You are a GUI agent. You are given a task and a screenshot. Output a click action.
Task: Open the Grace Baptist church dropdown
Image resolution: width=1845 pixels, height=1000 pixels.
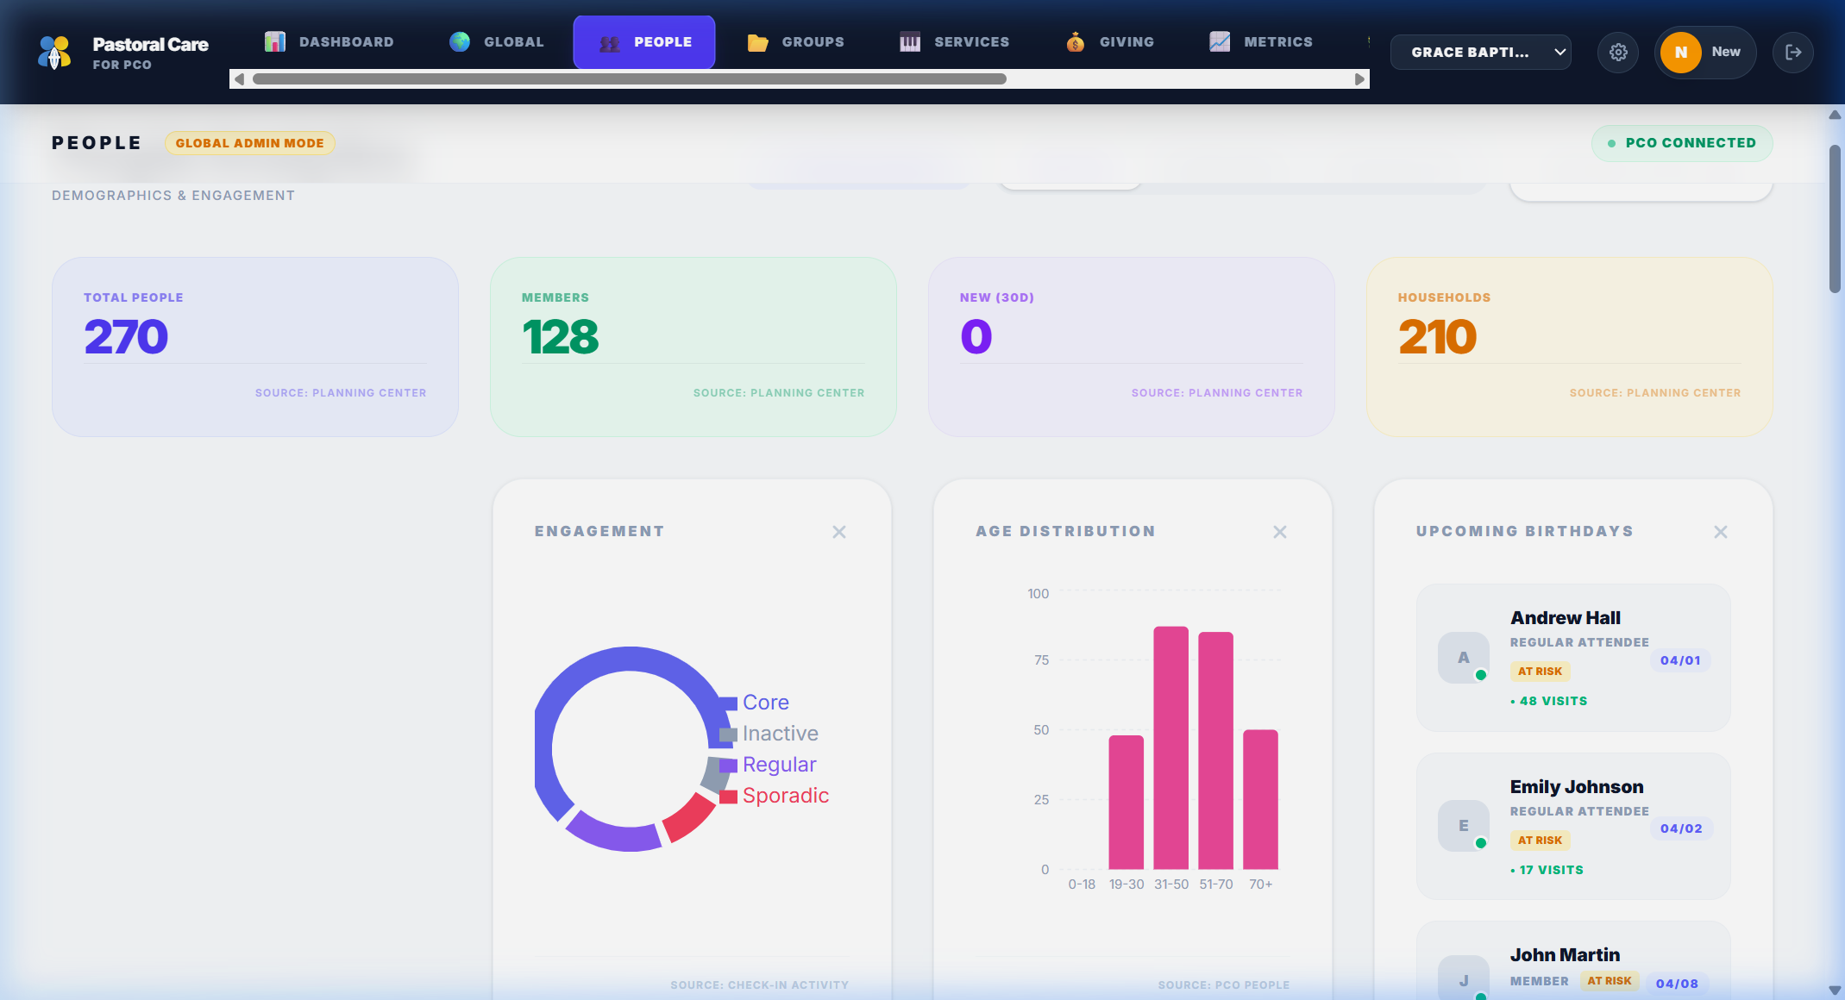click(x=1480, y=53)
